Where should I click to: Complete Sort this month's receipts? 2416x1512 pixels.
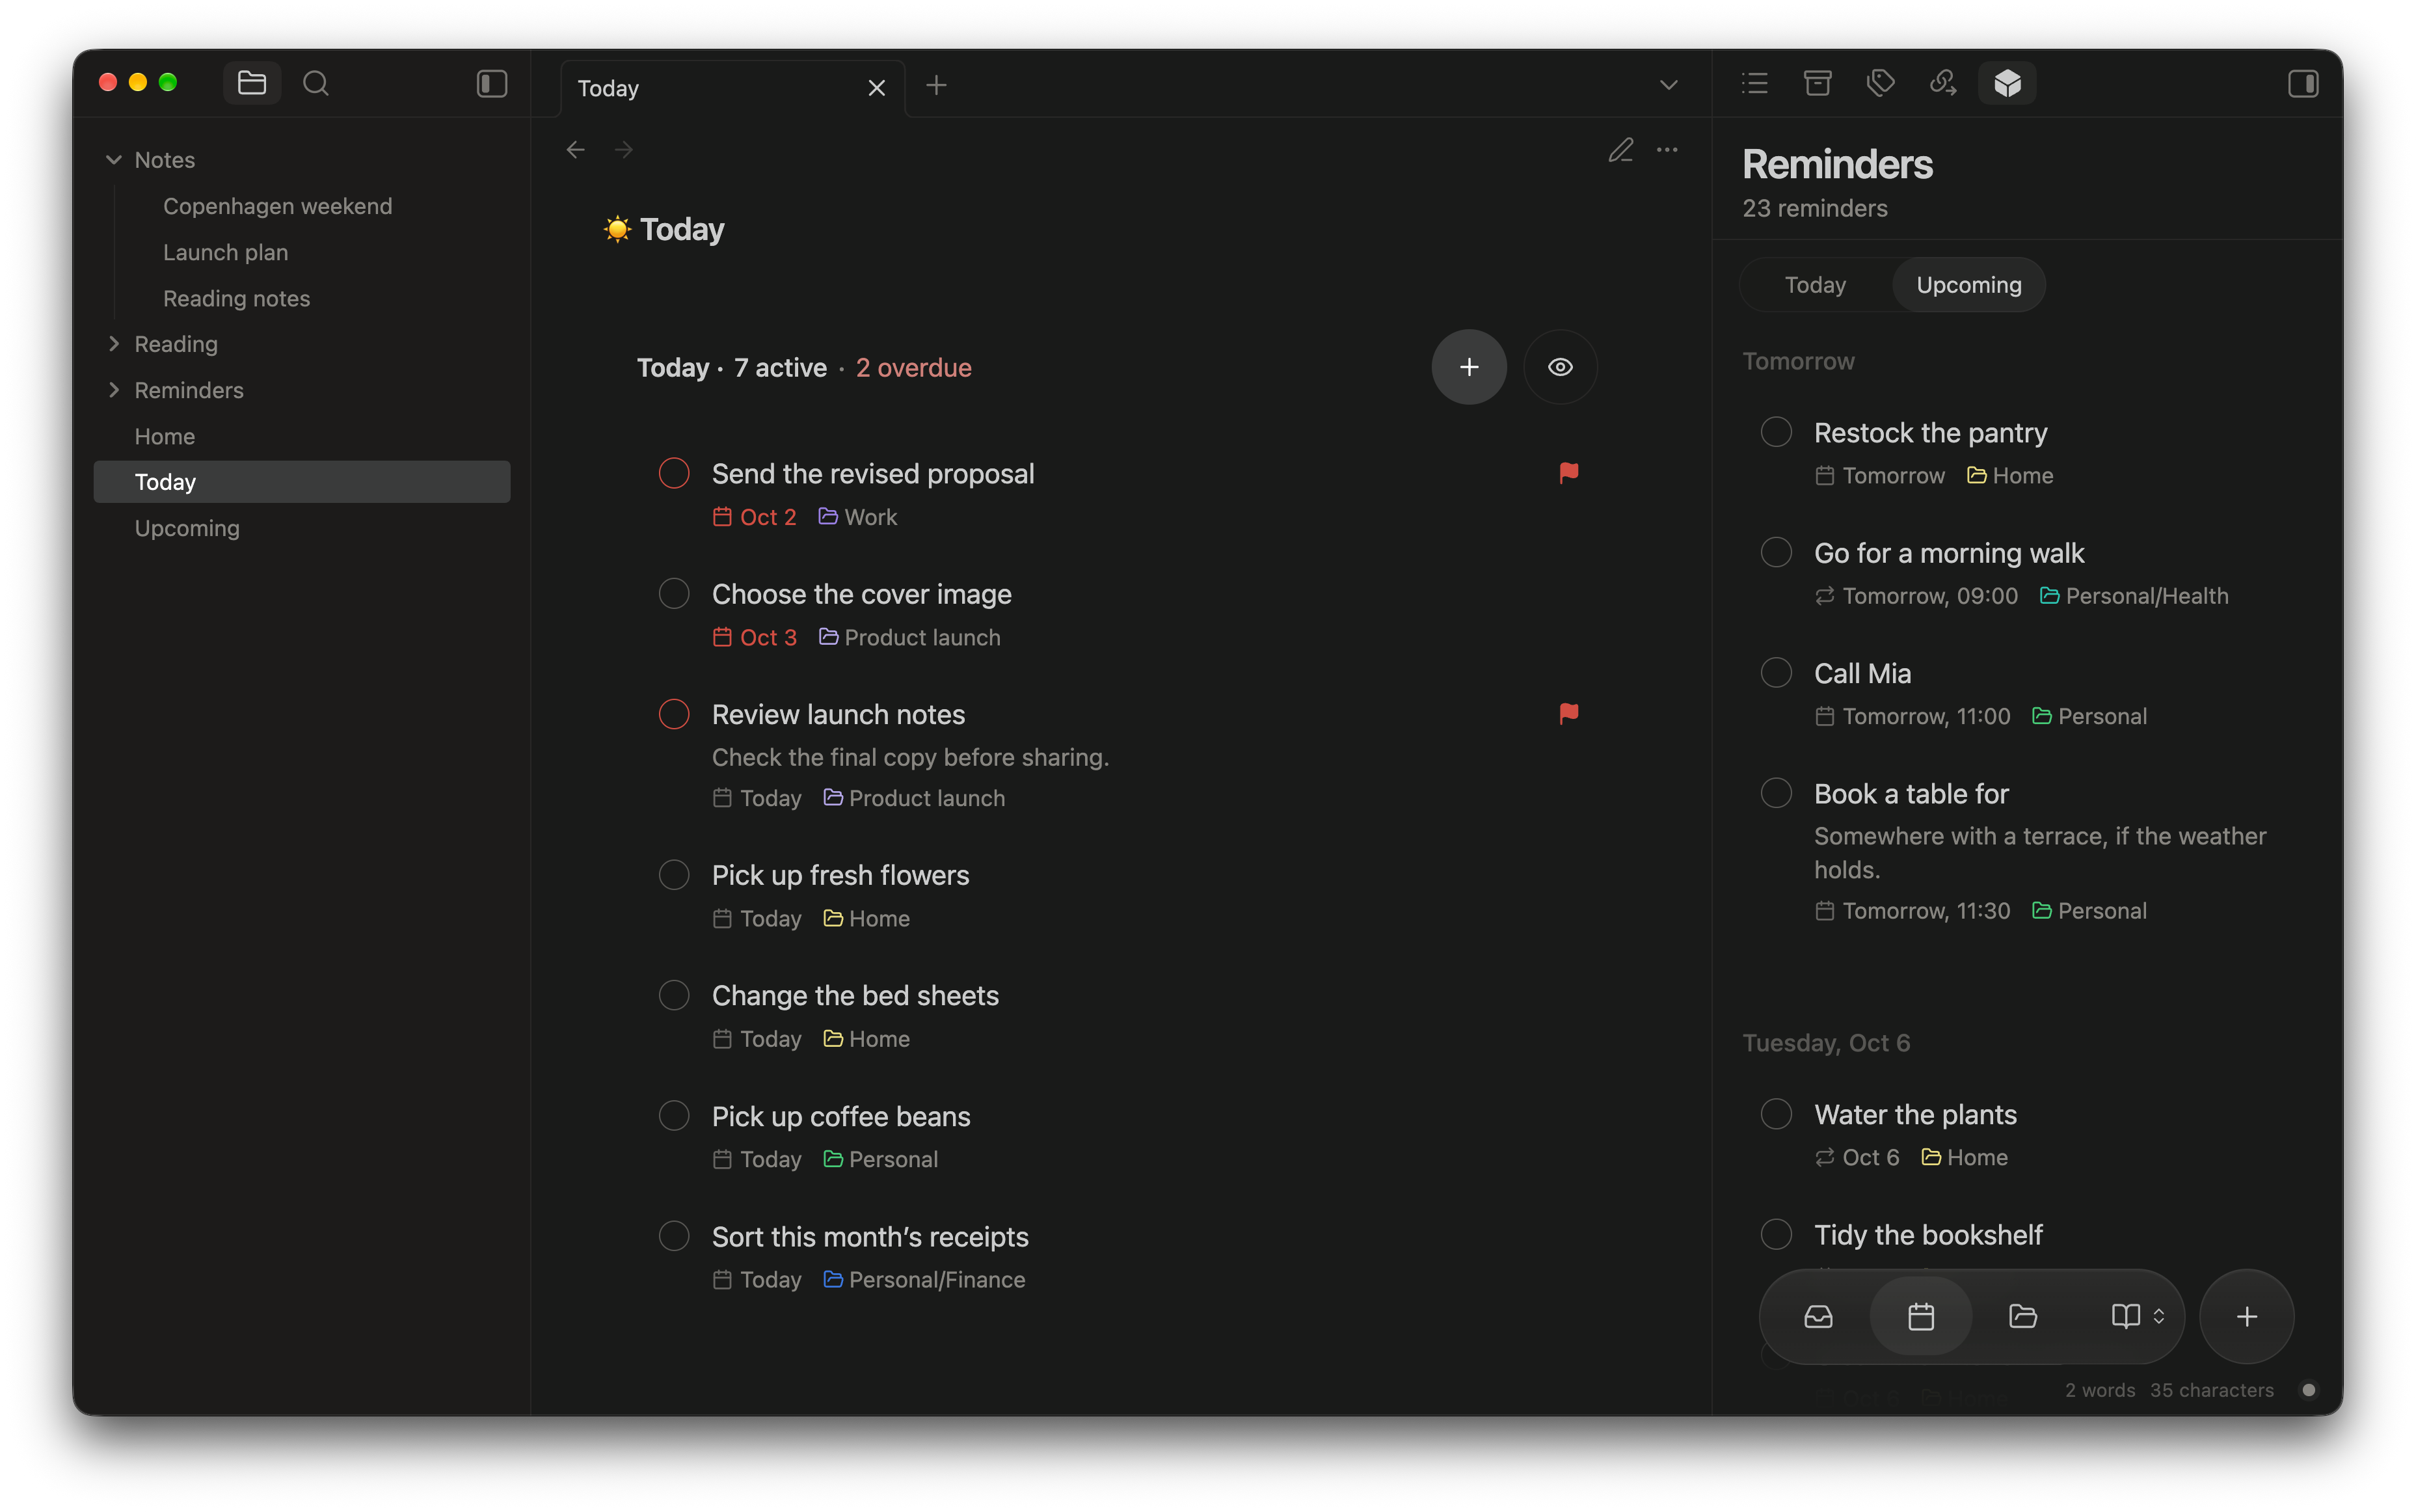pyautogui.click(x=674, y=1236)
